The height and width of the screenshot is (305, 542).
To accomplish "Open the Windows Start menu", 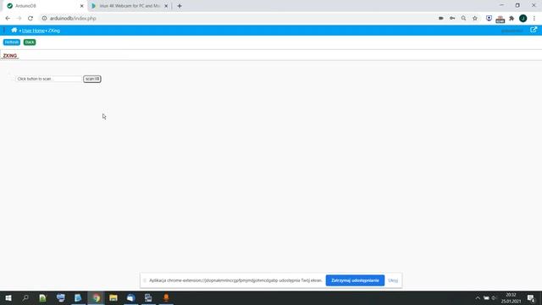I will [8, 297].
